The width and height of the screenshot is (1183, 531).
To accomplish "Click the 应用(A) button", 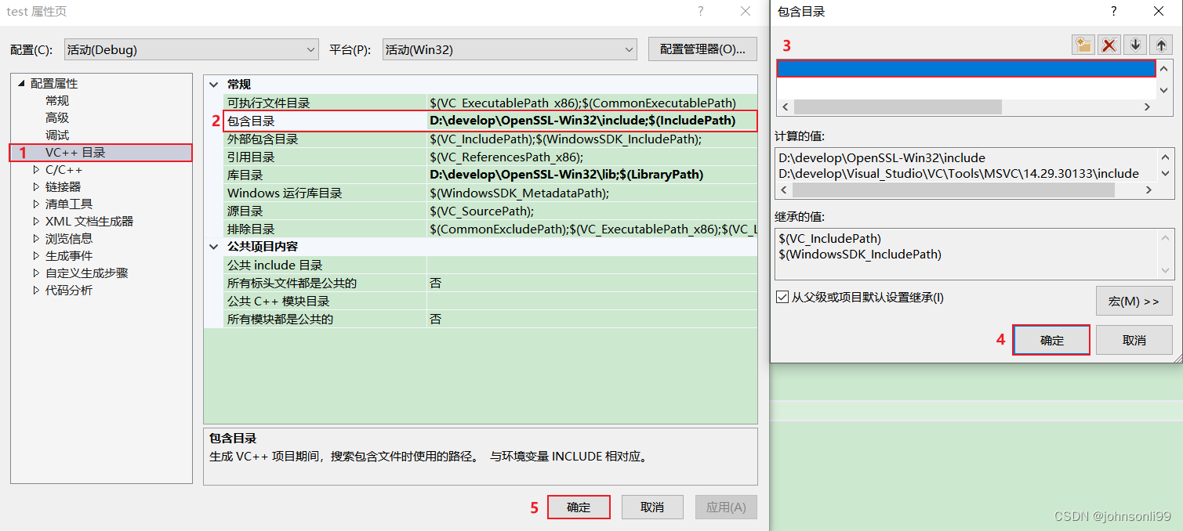I will (x=725, y=507).
